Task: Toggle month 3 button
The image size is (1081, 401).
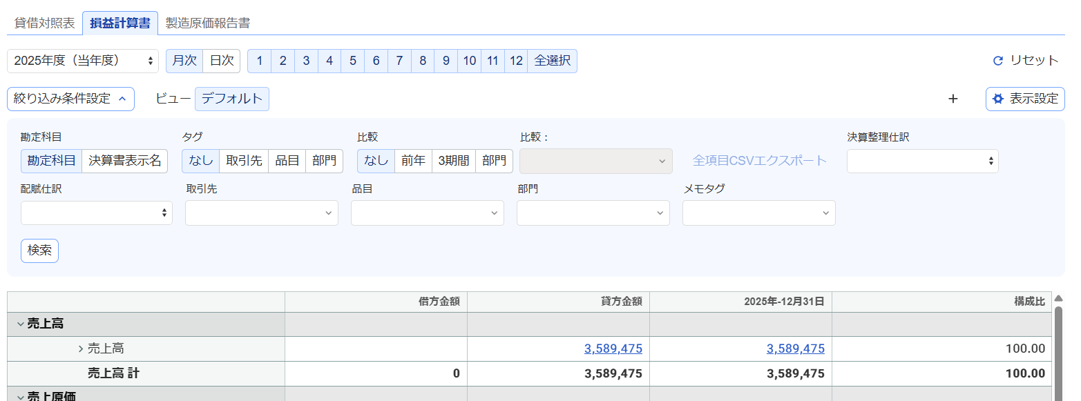Action: tap(306, 61)
